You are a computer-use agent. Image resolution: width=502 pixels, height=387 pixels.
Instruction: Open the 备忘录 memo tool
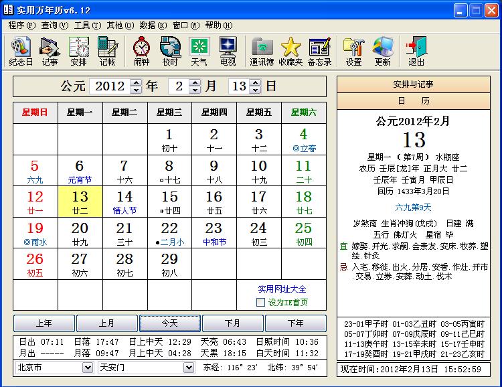319,52
